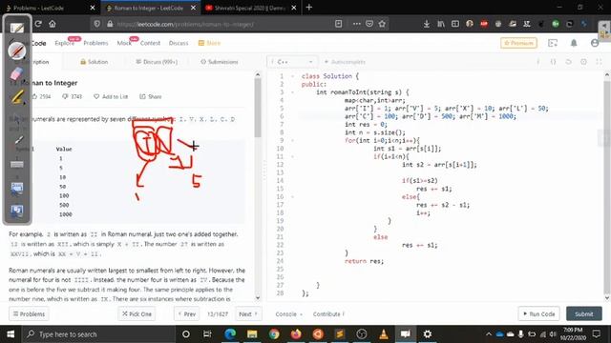Open the Store link in navbar

(210, 43)
